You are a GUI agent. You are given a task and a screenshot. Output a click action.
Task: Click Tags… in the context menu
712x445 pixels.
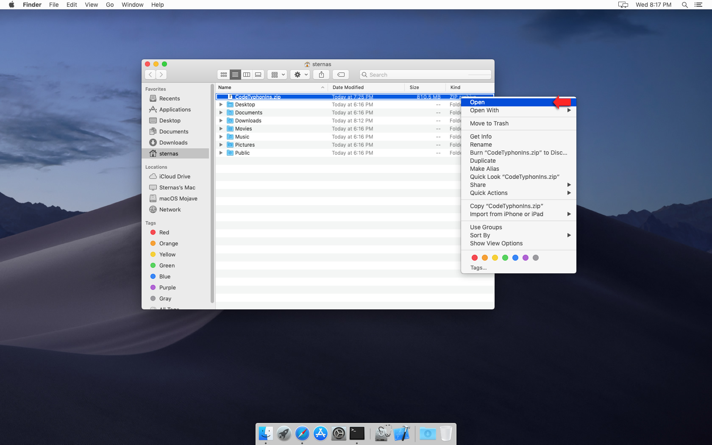coord(478,268)
